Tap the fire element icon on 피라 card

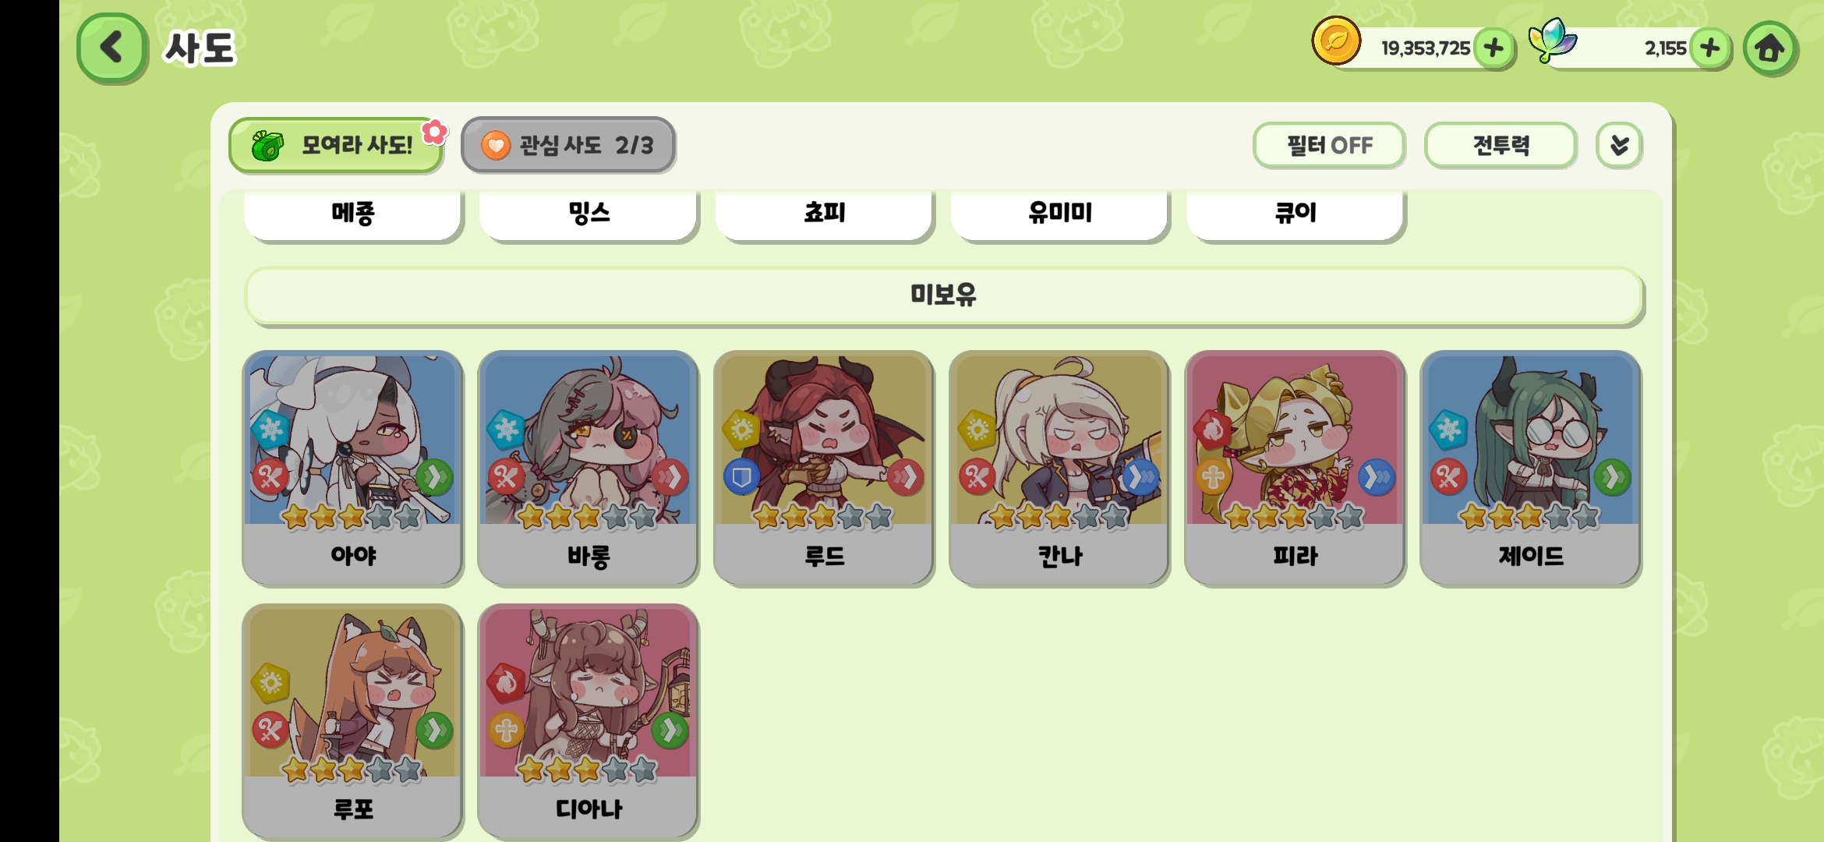pos(1213,429)
